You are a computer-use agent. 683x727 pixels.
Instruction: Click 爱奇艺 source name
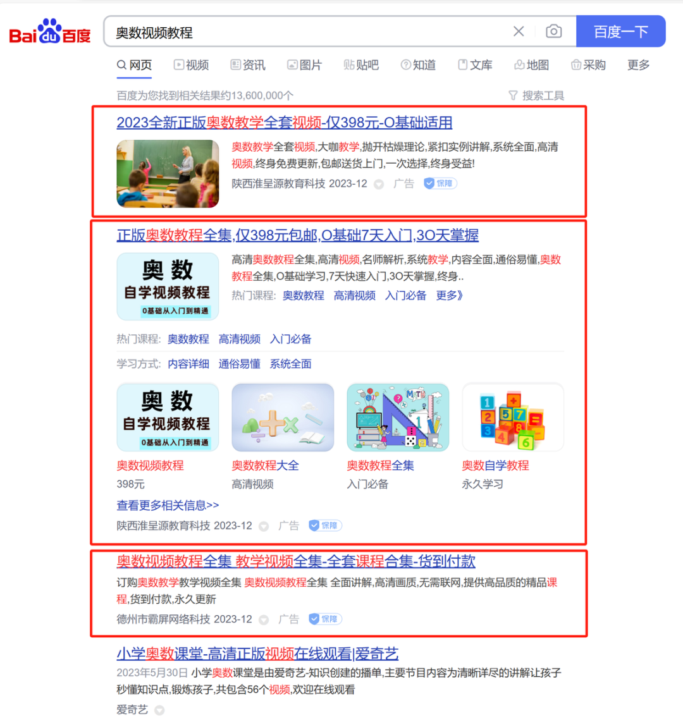point(132,710)
